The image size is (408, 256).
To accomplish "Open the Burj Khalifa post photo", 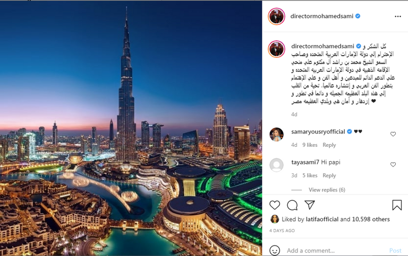I will tap(131, 128).
